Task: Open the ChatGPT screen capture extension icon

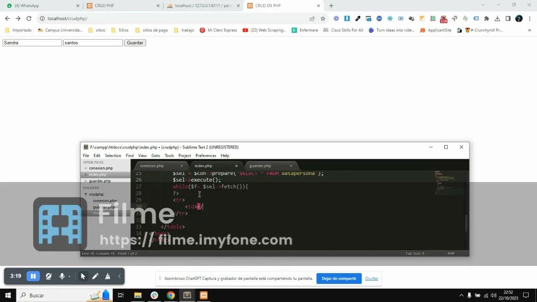Action: click(x=443, y=18)
